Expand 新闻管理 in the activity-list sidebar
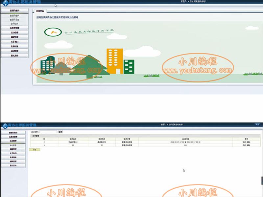 coord(13,161)
